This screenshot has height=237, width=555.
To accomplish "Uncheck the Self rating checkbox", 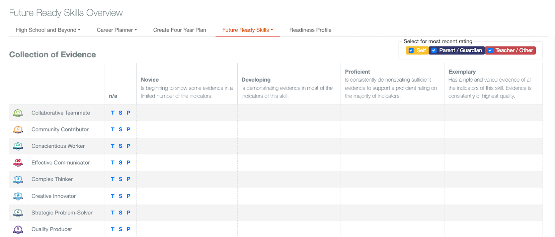I will coord(411,51).
